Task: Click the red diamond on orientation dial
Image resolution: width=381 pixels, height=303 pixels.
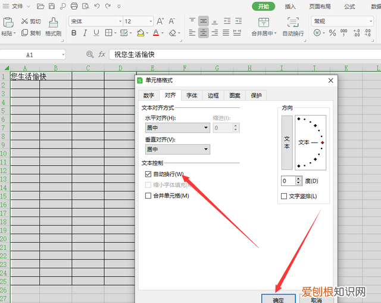Action: [x=323, y=143]
